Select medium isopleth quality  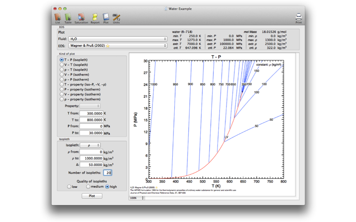pyautogui.click(x=88, y=187)
